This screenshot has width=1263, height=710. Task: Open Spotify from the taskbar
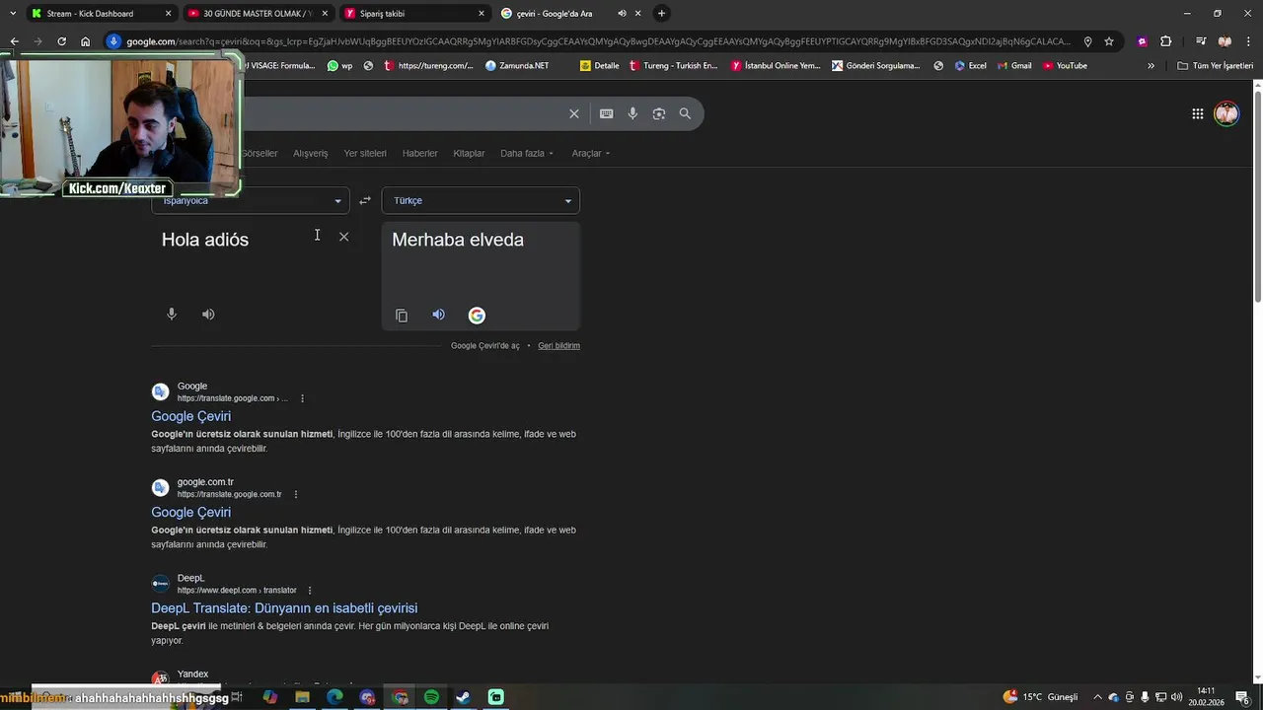[x=431, y=697]
